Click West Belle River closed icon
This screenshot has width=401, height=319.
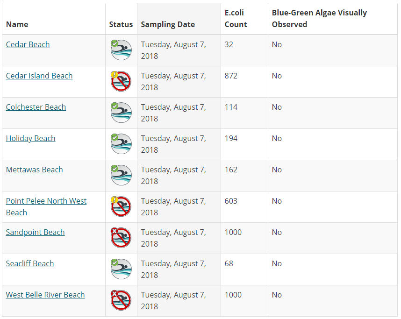point(121,300)
